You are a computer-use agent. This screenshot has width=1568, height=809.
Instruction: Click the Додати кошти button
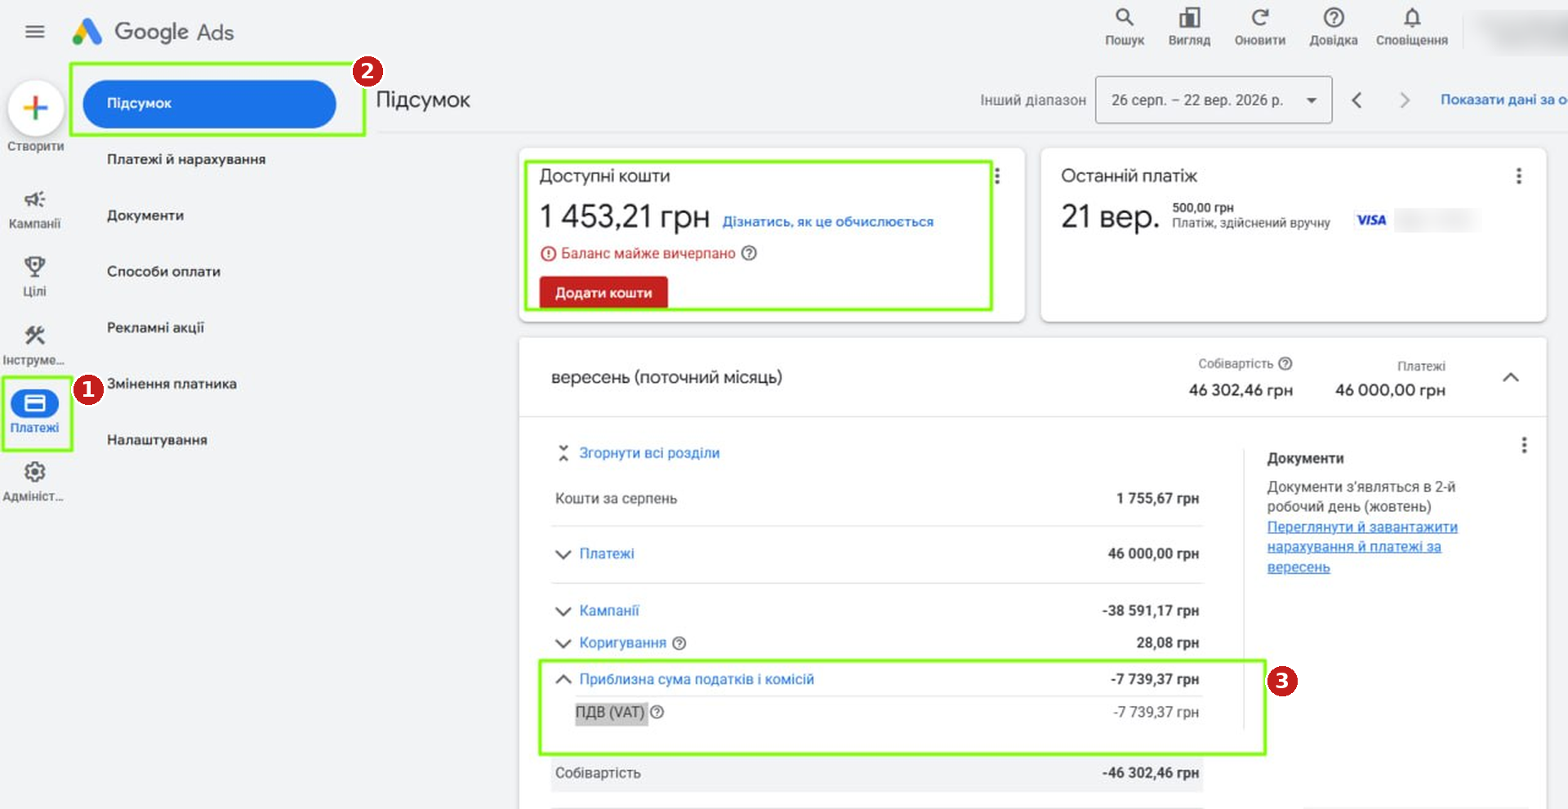pos(604,293)
